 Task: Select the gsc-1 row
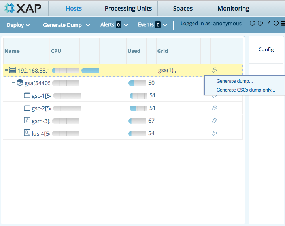[123, 95]
